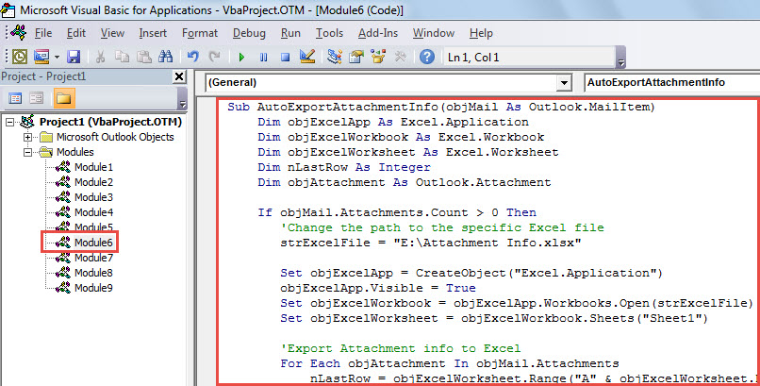Undo the last action with Undo arrow

[x=193, y=57]
